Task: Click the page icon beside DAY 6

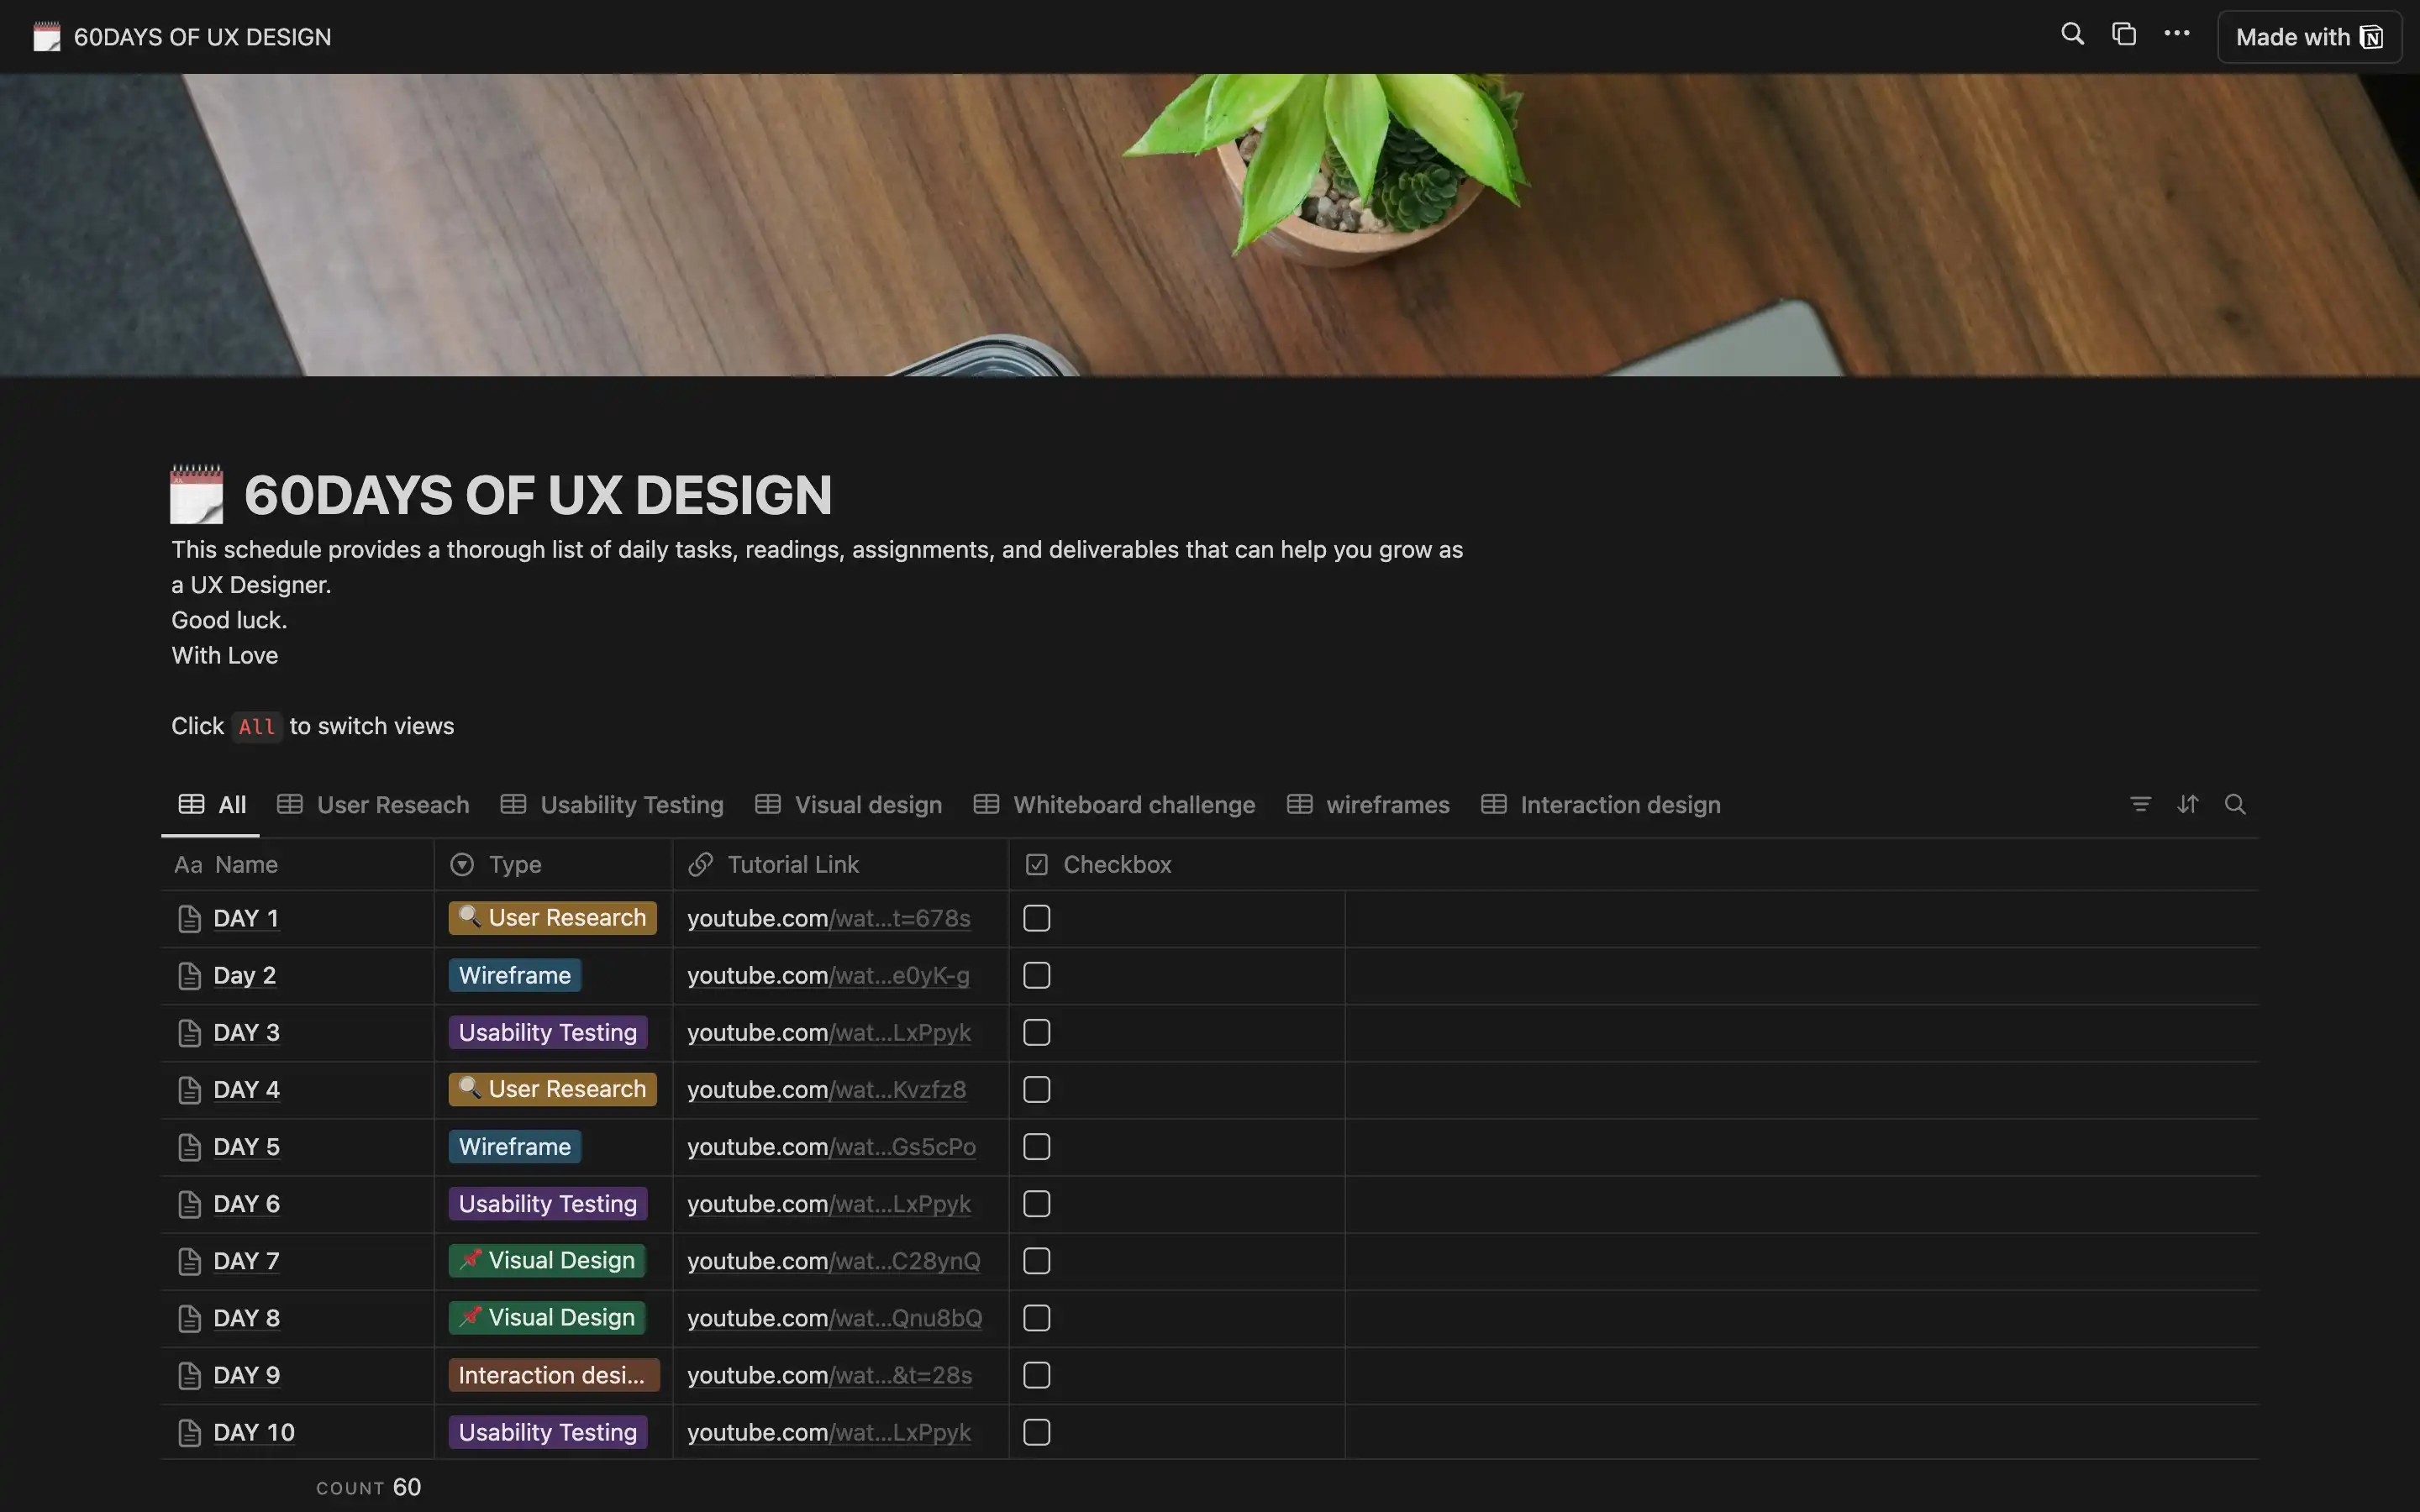Action: [189, 1203]
